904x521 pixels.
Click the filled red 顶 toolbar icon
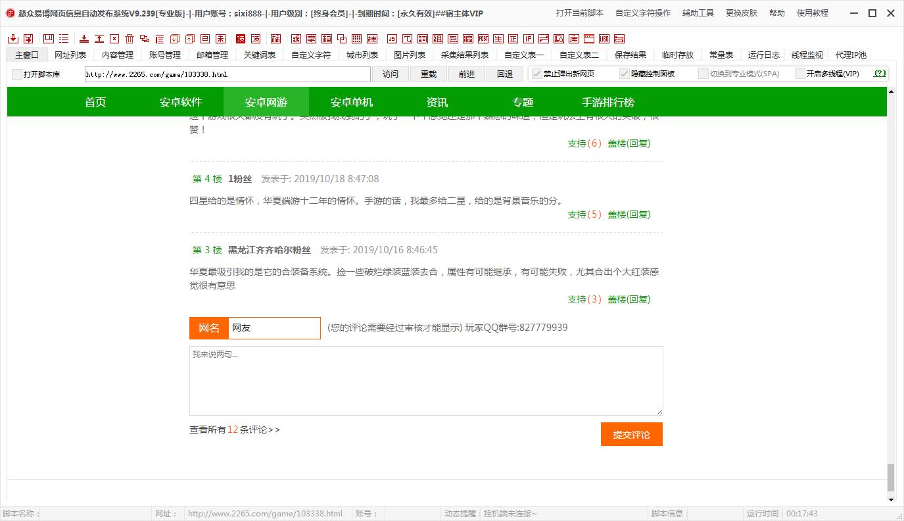240,39
